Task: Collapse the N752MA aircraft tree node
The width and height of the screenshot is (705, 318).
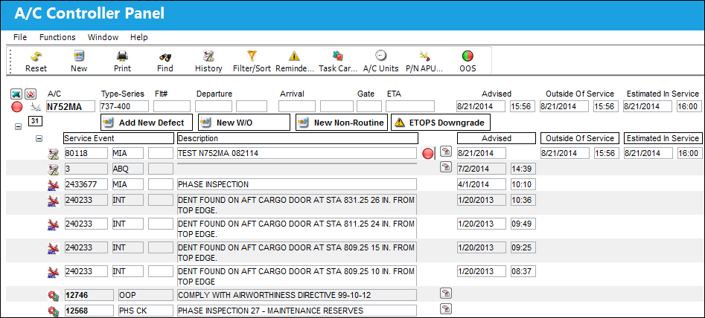Action: pyautogui.click(x=19, y=127)
